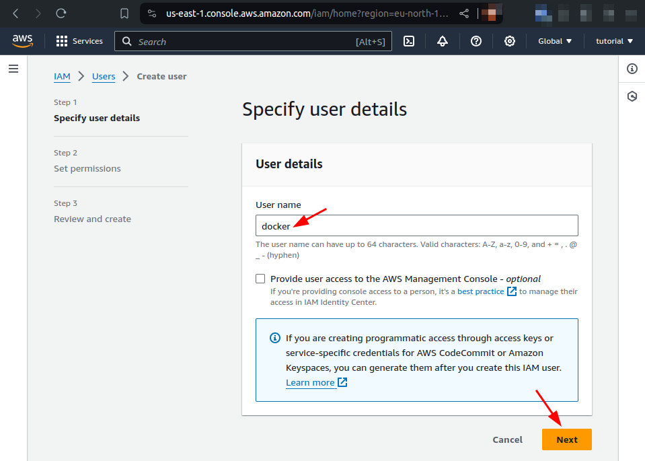Collapse the left navigation hamburger menu
The width and height of the screenshot is (645, 461).
[13, 68]
